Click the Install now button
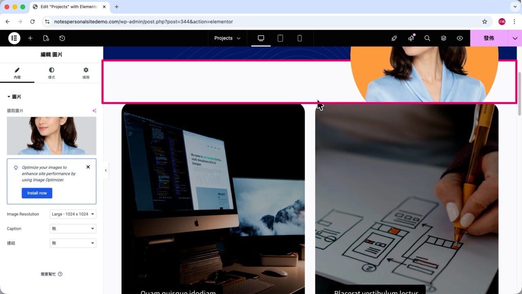Image resolution: width=522 pixels, height=294 pixels. coord(37,193)
